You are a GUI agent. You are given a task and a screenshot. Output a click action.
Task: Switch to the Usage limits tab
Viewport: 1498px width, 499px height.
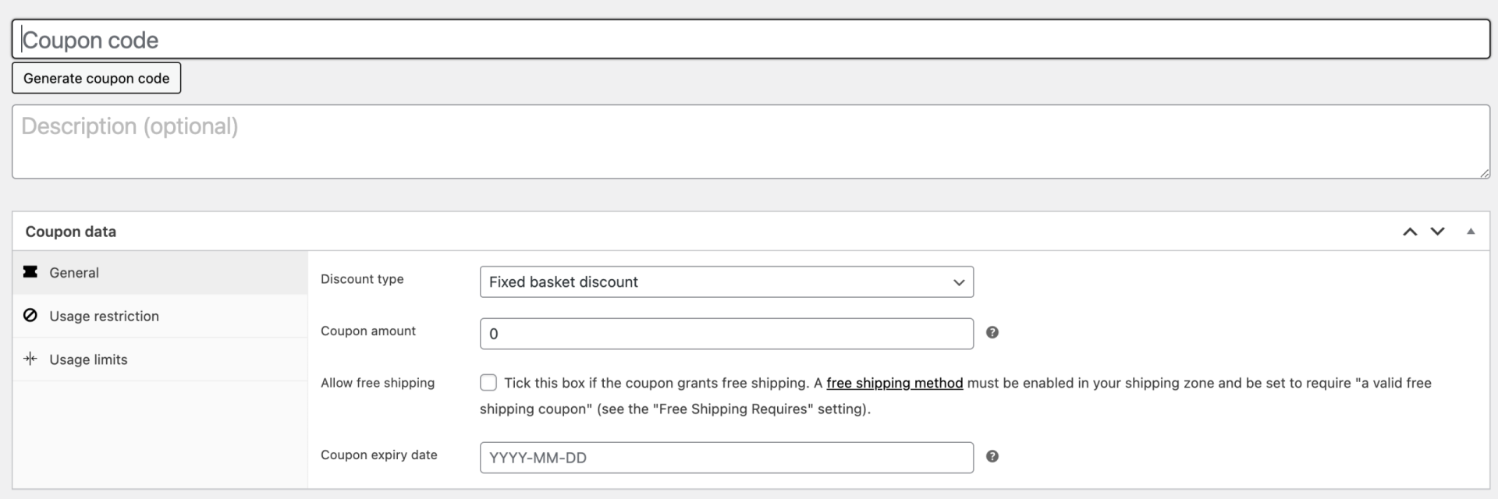(x=88, y=359)
